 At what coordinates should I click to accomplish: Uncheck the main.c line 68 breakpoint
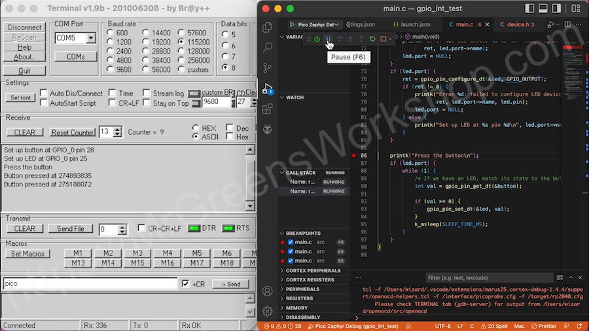[x=291, y=251]
